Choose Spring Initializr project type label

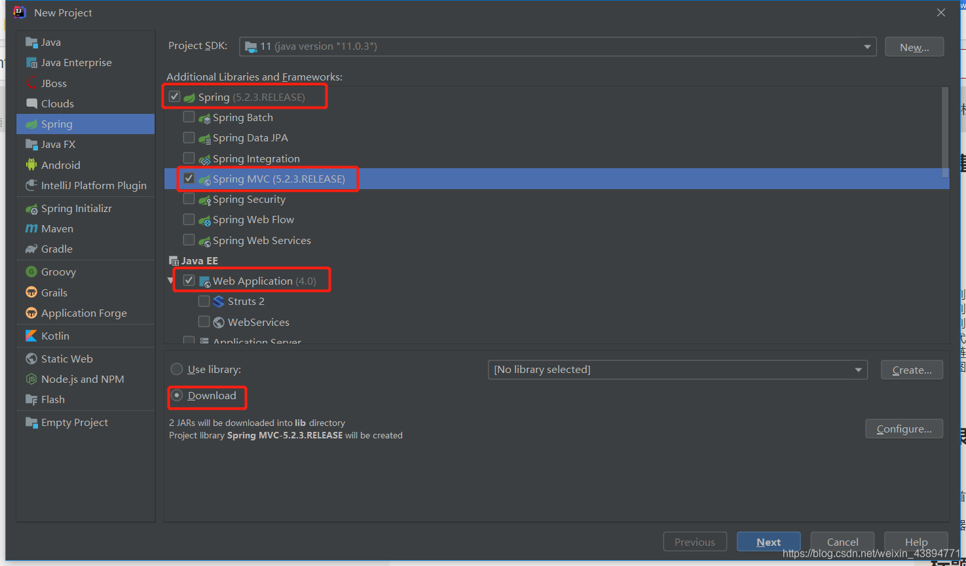click(x=77, y=209)
